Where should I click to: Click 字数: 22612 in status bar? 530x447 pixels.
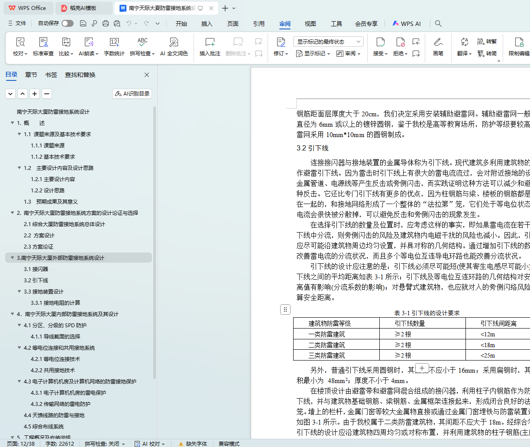[60, 444]
